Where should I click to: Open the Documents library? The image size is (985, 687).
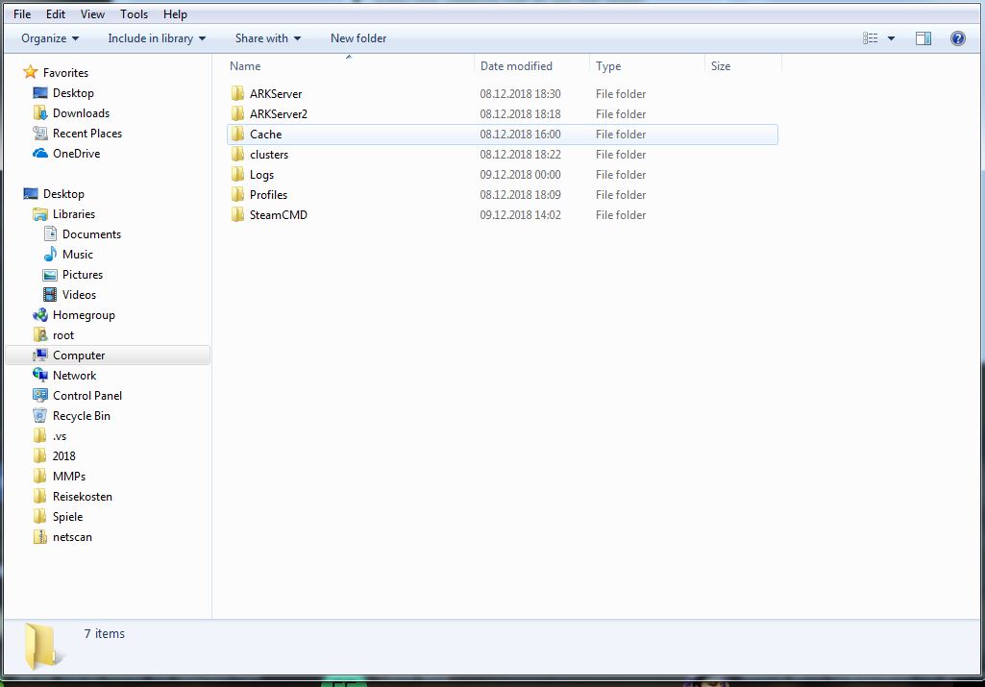[x=91, y=233]
